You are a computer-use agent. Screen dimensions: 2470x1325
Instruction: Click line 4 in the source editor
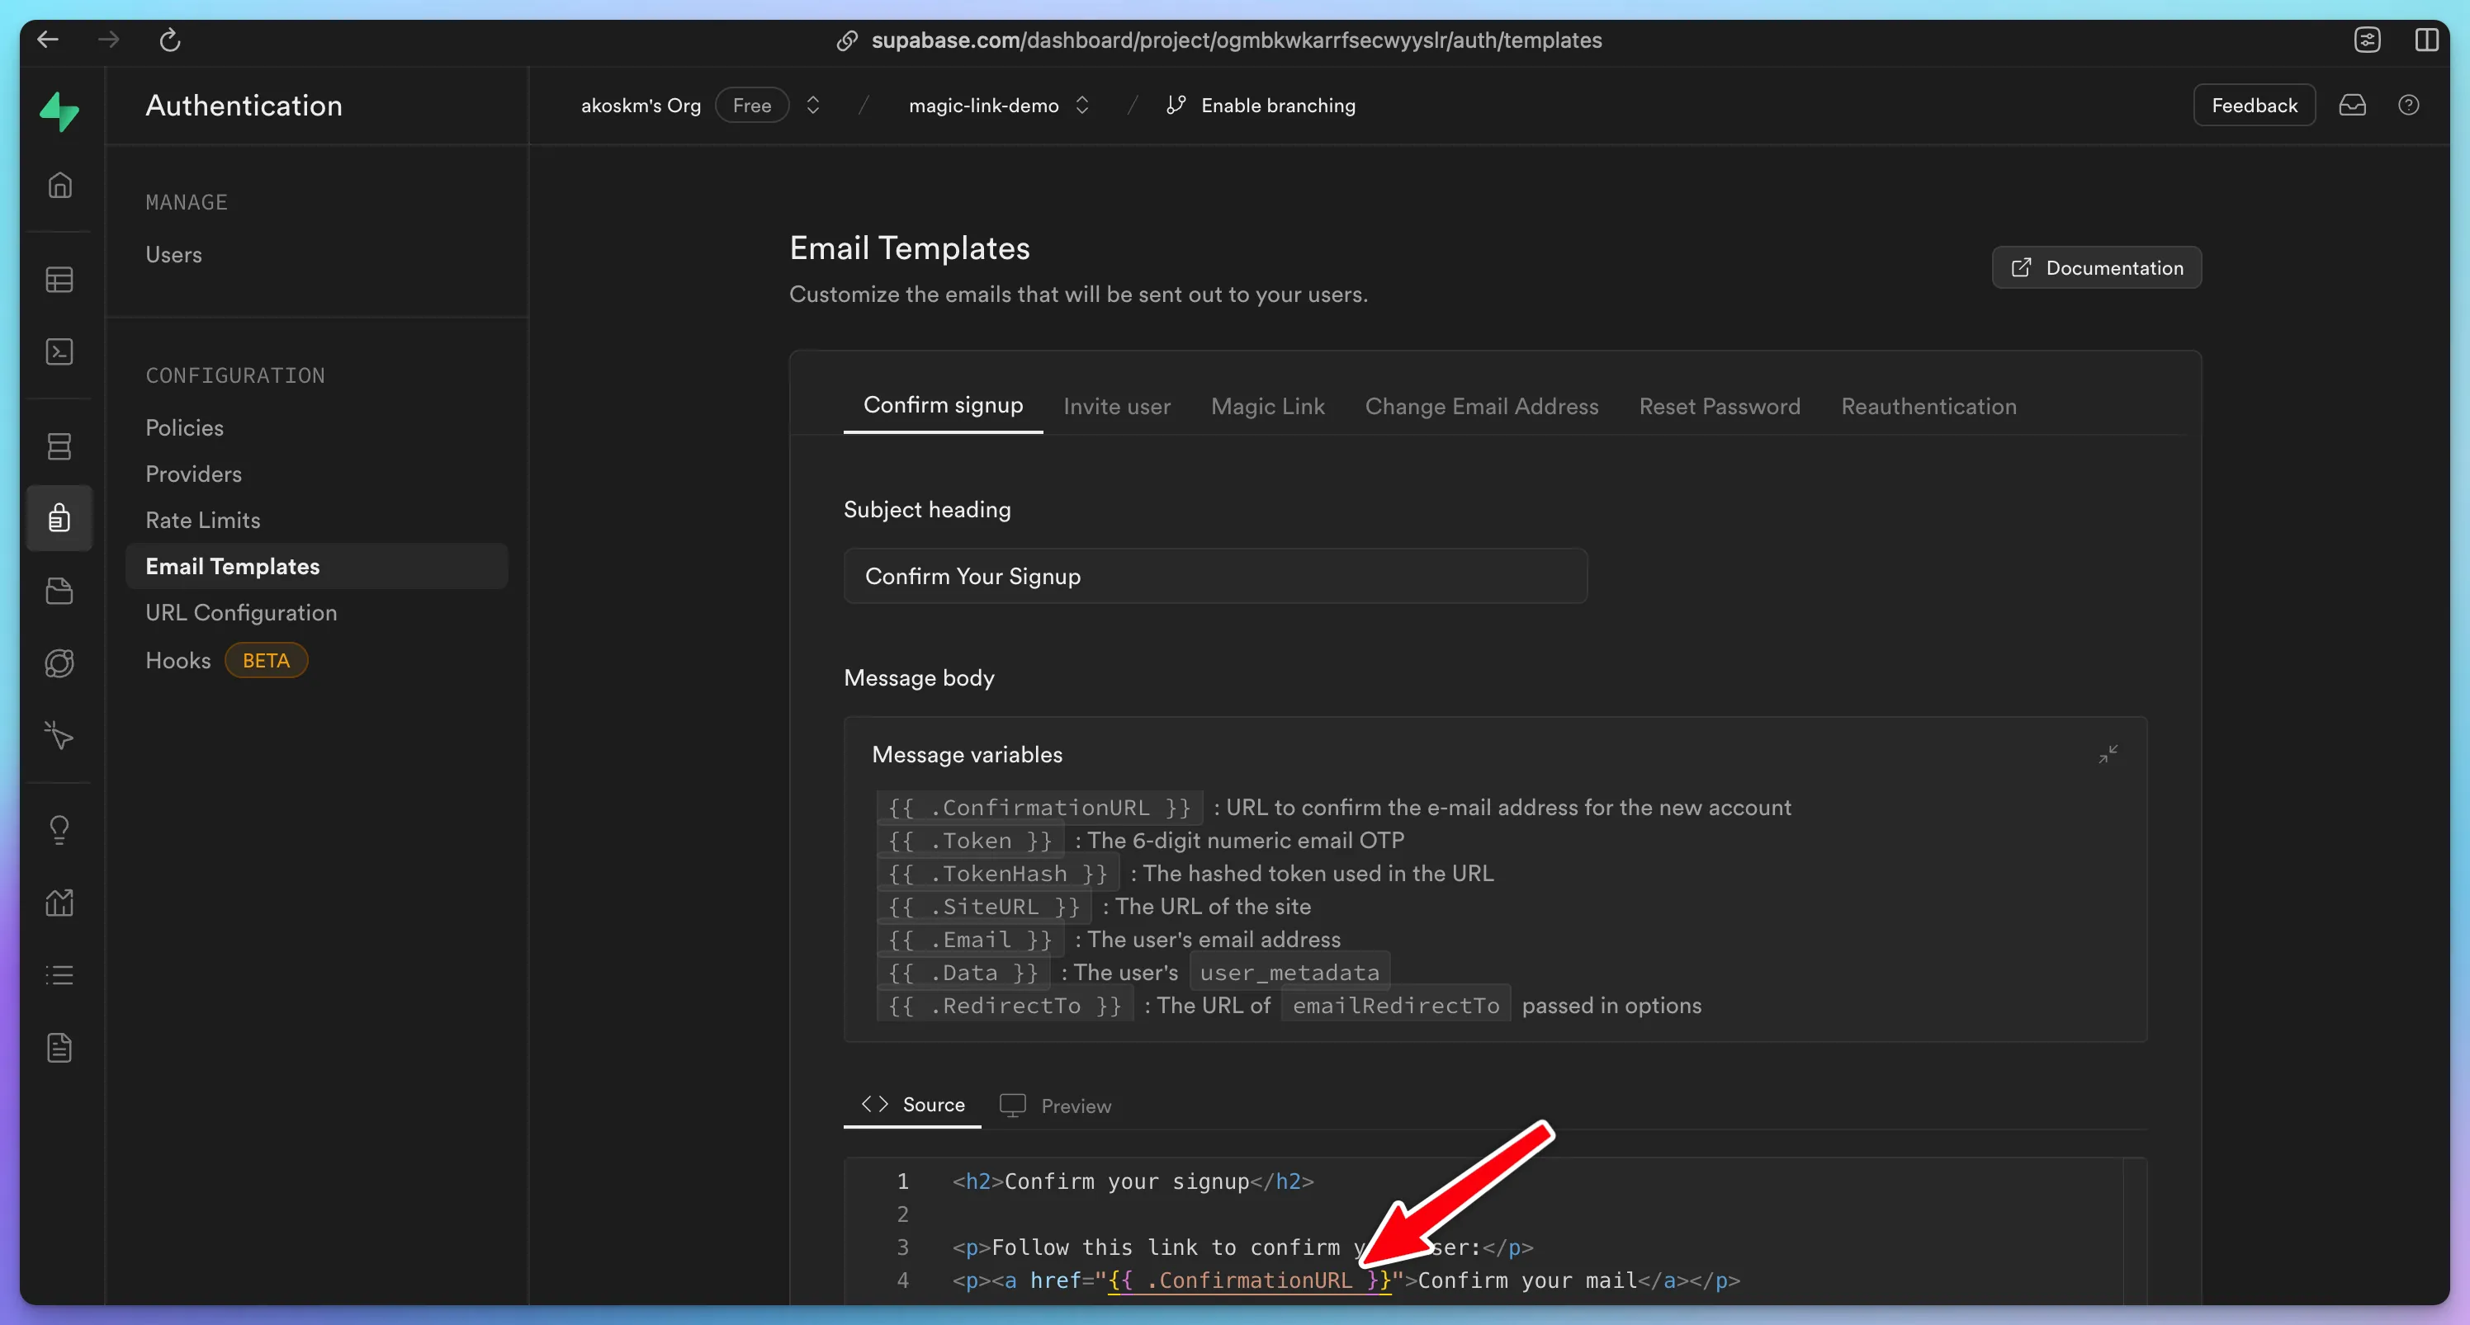pos(1346,1280)
